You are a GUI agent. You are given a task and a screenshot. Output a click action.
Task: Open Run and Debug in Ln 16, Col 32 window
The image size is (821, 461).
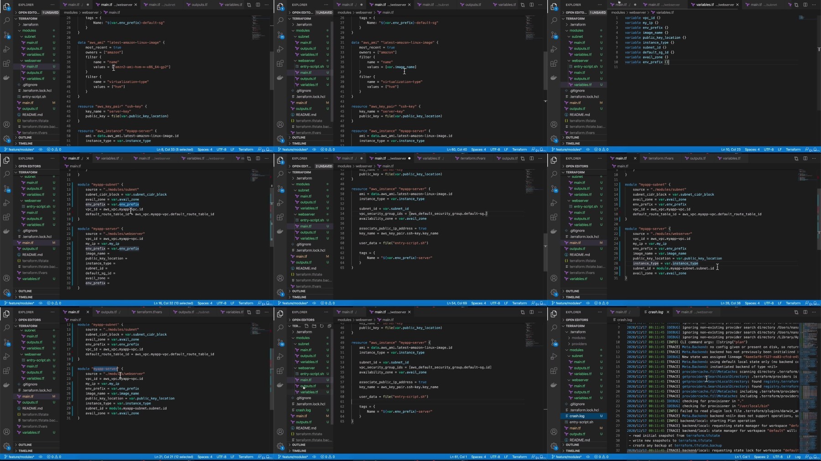coord(6,202)
